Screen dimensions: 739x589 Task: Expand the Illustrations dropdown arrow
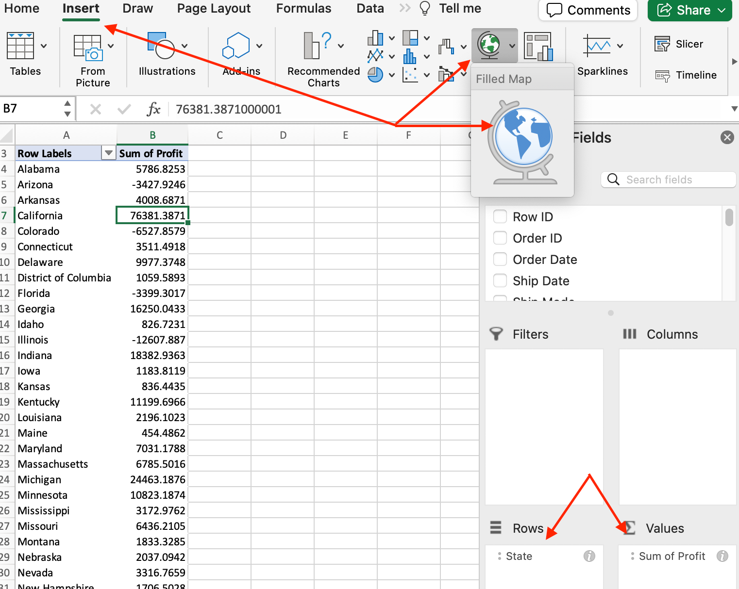tap(185, 46)
